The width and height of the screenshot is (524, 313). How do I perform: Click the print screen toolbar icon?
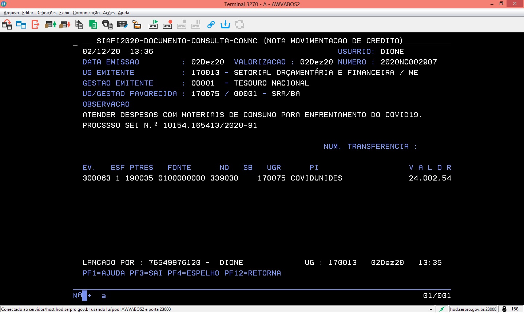[107, 25]
